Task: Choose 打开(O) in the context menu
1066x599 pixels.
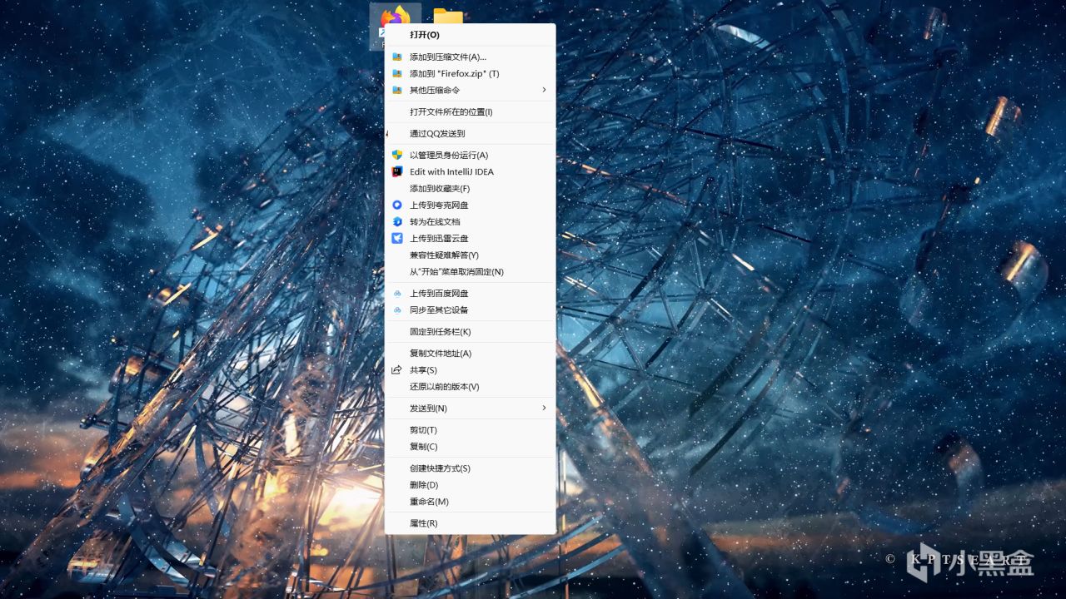Action: pos(470,35)
